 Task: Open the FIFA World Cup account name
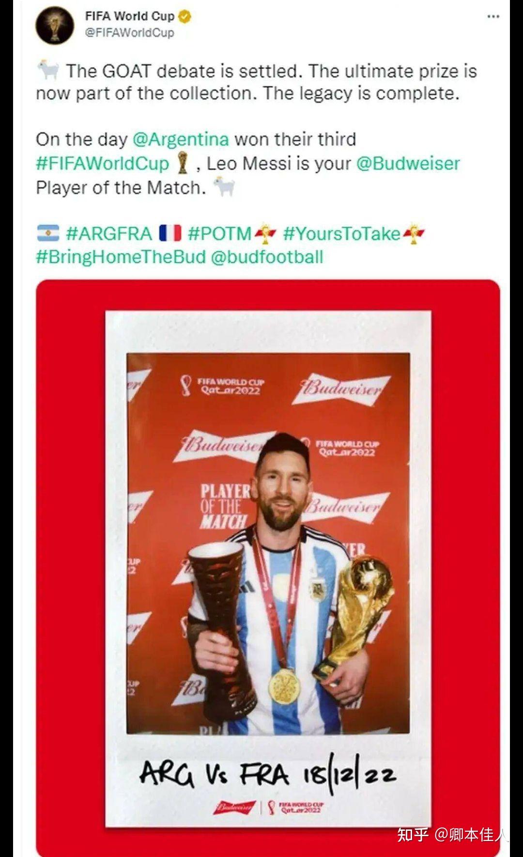point(129,16)
